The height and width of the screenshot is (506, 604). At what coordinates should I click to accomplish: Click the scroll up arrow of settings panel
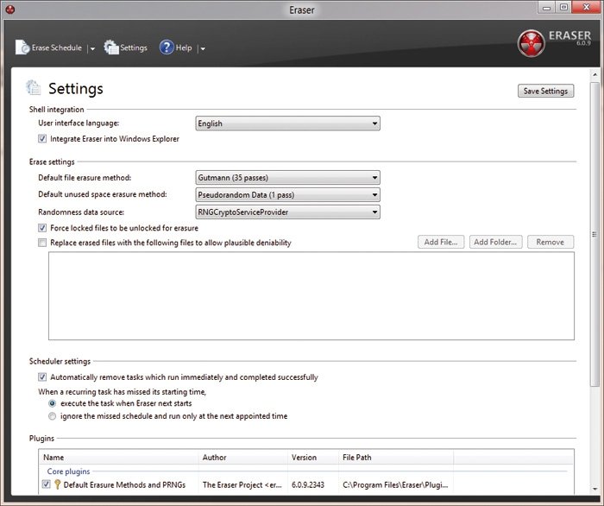(595, 75)
